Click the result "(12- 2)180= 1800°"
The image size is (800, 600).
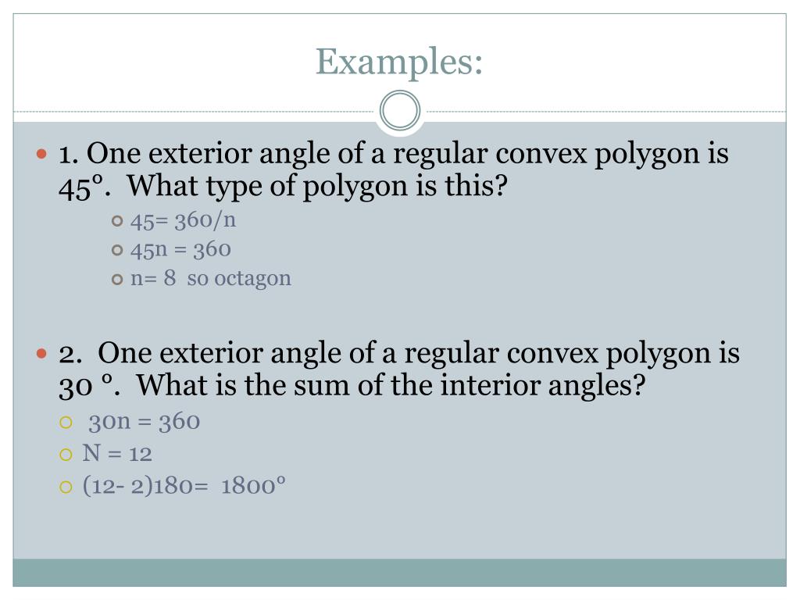pyautogui.click(x=184, y=485)
